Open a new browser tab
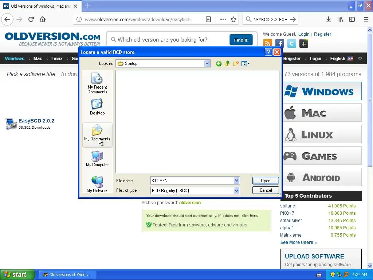Image resolution: width=373 pixels, height=280 pixels. [x=88, y=6]
